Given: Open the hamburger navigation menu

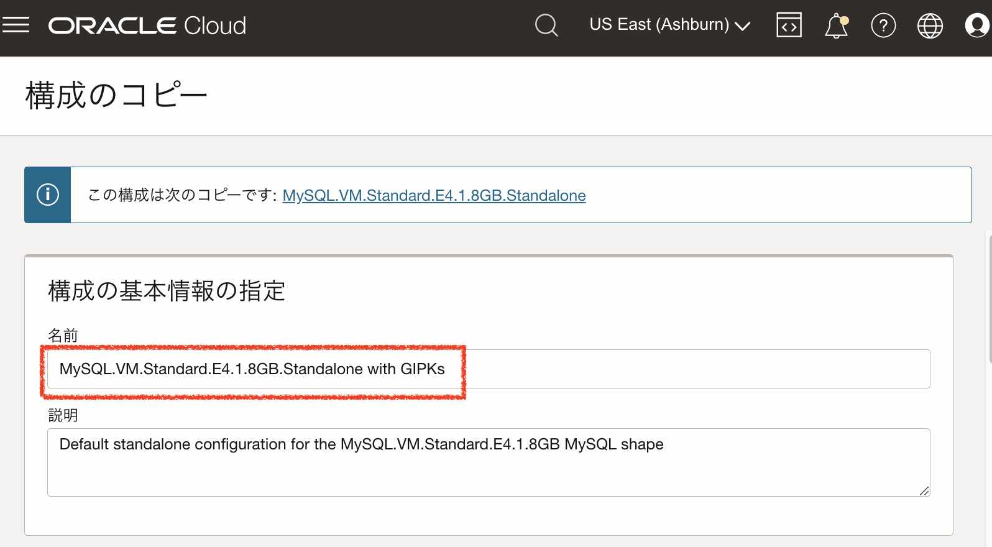Looking at the screenshot, I should (x=16, y=25).
